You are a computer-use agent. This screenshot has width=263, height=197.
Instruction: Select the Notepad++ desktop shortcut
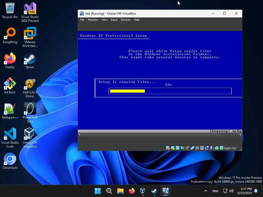click(x=10, y=111)
